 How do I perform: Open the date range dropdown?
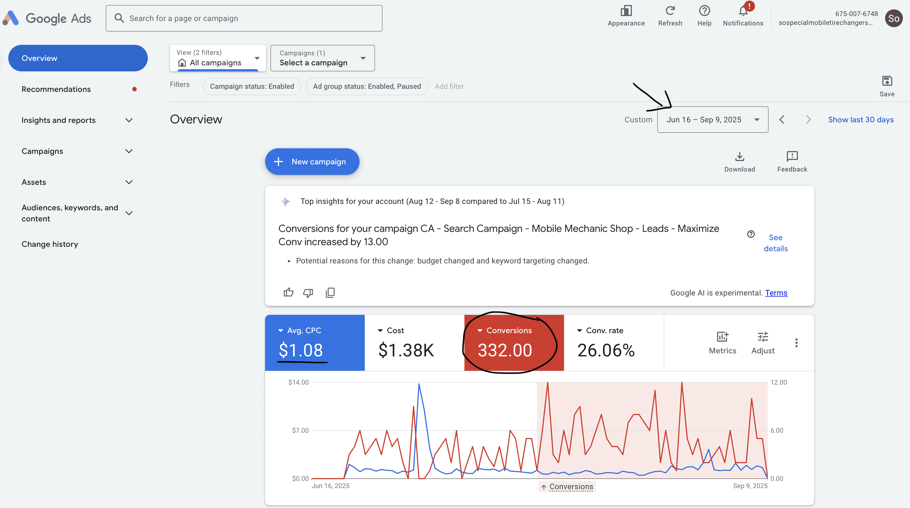point(712,120)
